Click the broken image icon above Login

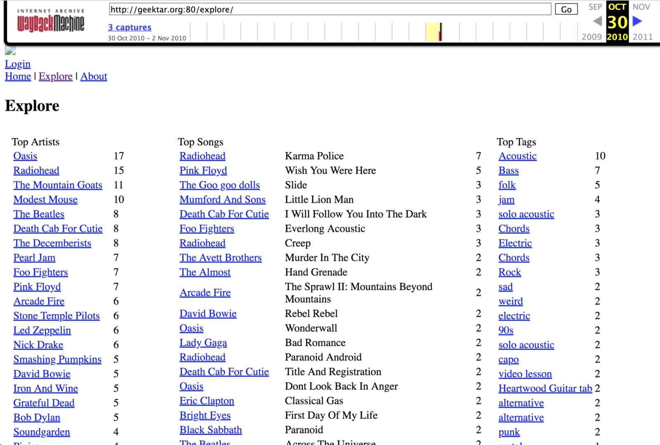point(10,51)
